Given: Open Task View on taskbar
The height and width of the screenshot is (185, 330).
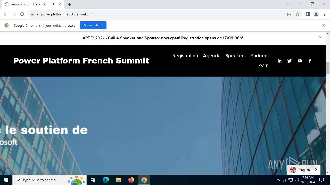Looking at the screenshot, I should point(93,180).
